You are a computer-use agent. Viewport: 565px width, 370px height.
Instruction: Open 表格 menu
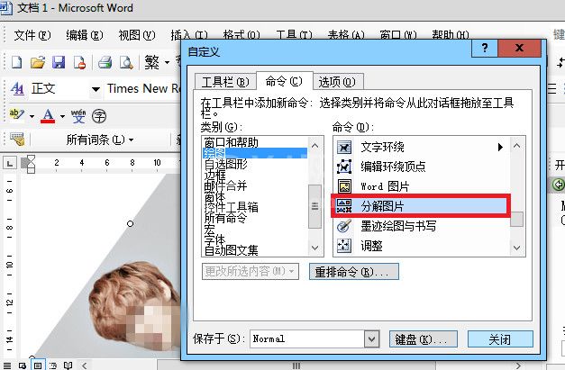point(346,35)
